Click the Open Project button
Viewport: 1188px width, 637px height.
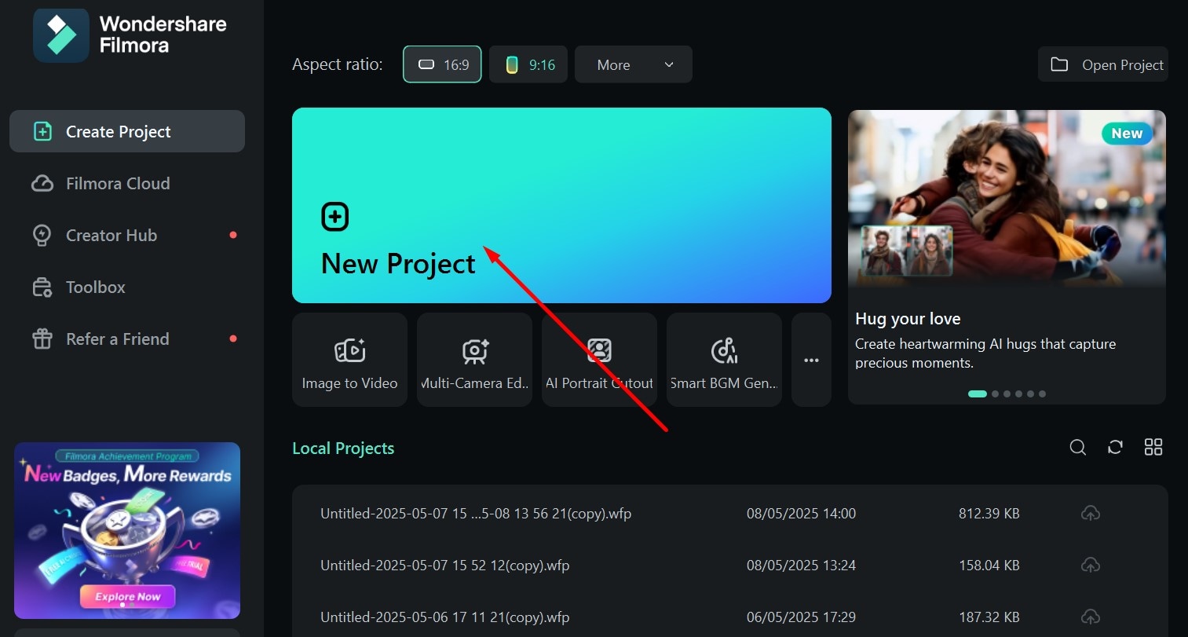(x=1102, y=64)
